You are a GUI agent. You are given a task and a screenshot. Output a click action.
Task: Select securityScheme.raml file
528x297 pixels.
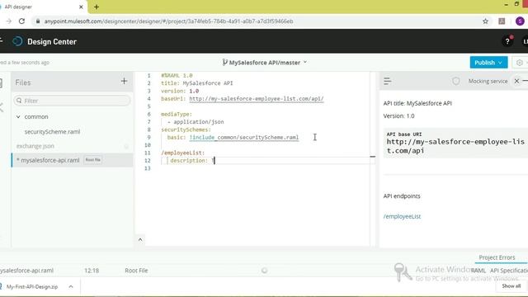click(x=52, y=132)
